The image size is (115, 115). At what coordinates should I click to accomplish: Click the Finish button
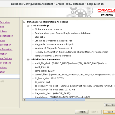coord(110,112)
